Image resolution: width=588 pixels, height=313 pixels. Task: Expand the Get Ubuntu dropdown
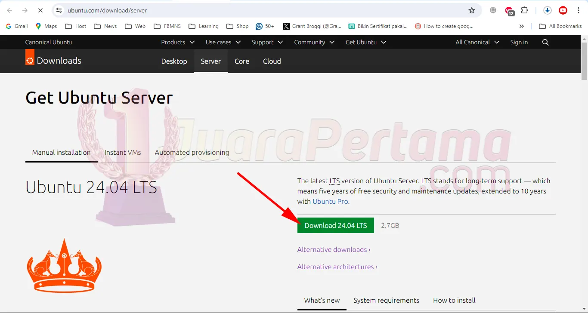pos(366,42)
